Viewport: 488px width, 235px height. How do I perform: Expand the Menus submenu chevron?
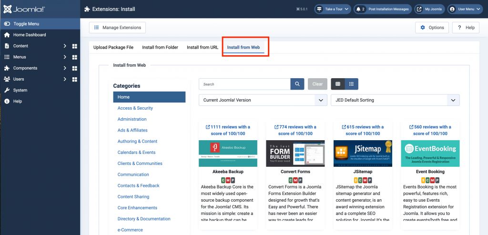(x=65, y=57)
